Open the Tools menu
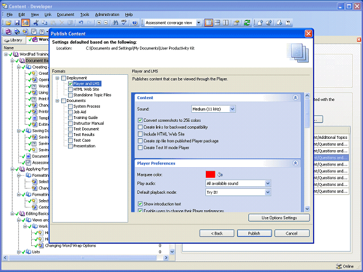 coord(85,15)
